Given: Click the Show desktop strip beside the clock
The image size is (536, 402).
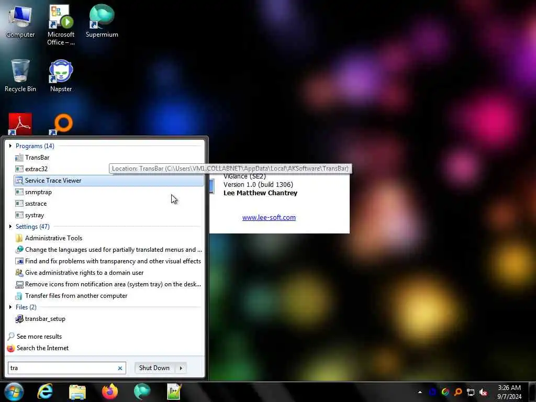Looking at the screenshot, I should tap(532, 392).
